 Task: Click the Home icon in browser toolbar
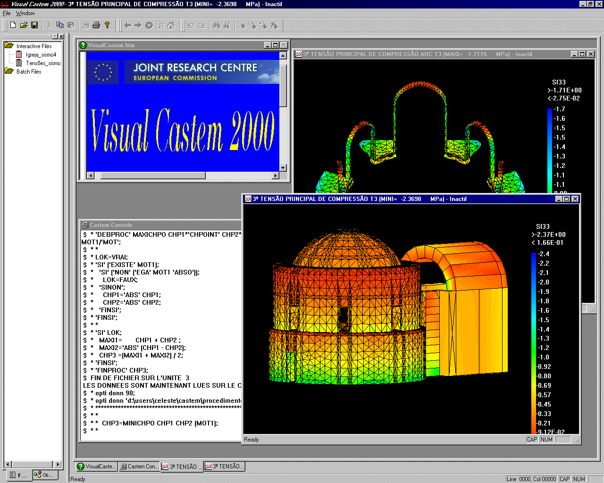tap(171, 25)
